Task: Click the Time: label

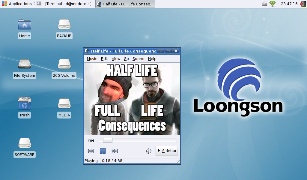Action: pyautogui.click(x=91, y=140)
